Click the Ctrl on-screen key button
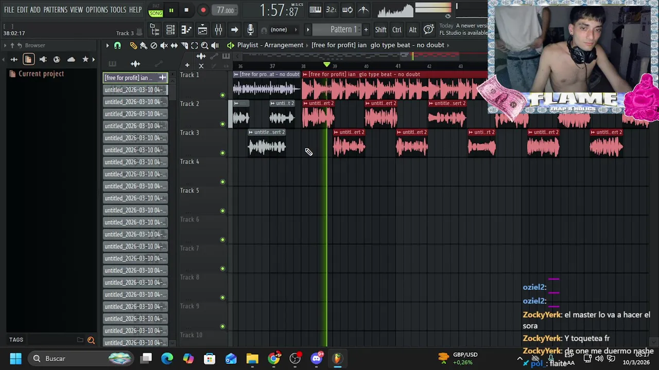Image resolution: width=659 pixels, height=370 pixels. click(397, 30)
